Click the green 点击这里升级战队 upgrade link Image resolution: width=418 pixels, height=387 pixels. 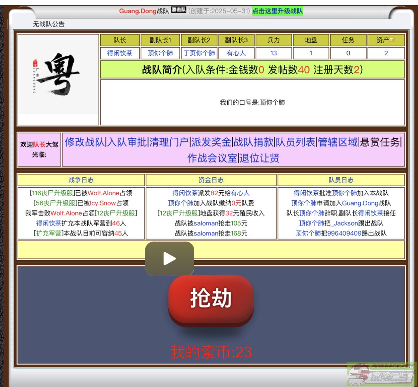click(x=277, y=11)
